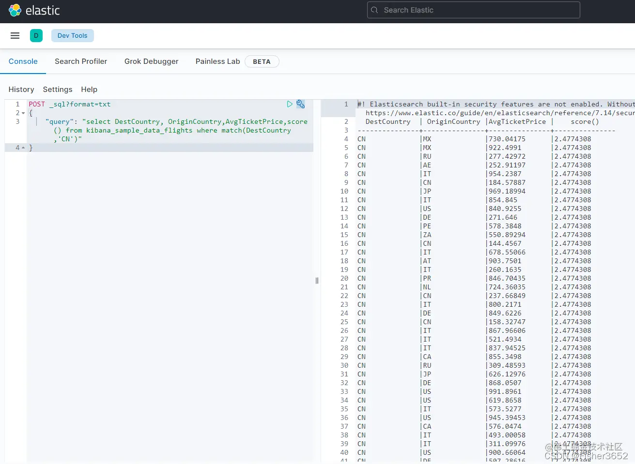Click the elastic.co reference URL in output
This screenshot has height=464, width=635.
click(x=500, y=113)
